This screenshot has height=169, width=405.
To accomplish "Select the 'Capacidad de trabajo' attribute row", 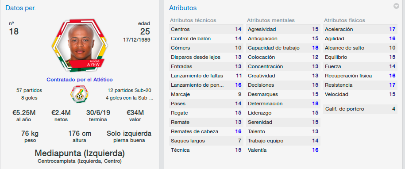I will pyautogui.click(x=283, y=48).
